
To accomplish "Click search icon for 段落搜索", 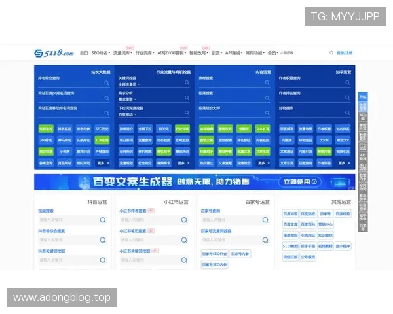I will pyautogui.click(x=267, y=98).
